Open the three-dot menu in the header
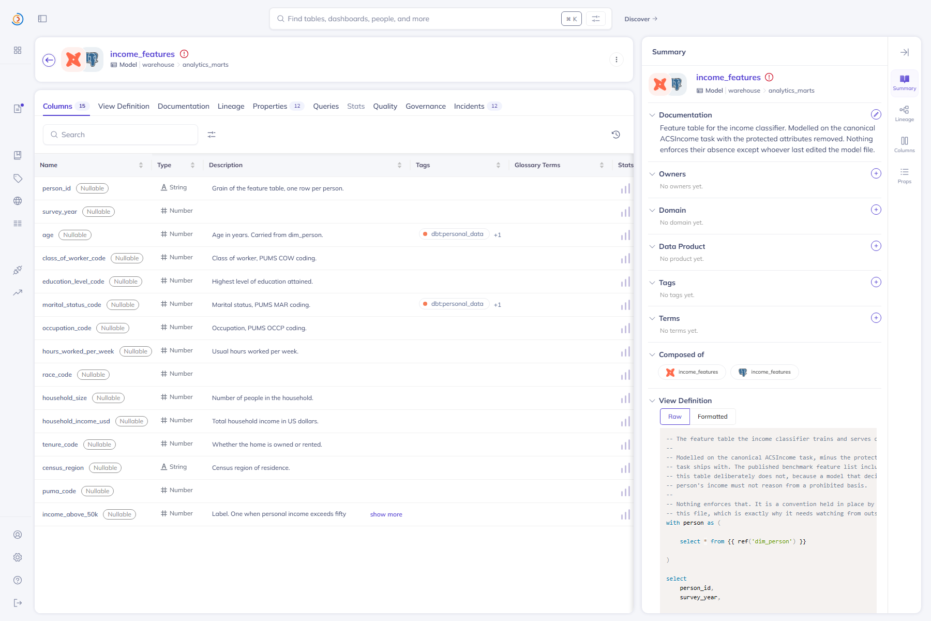The height and width of the screenshot is (621, 931). (616, 60)
